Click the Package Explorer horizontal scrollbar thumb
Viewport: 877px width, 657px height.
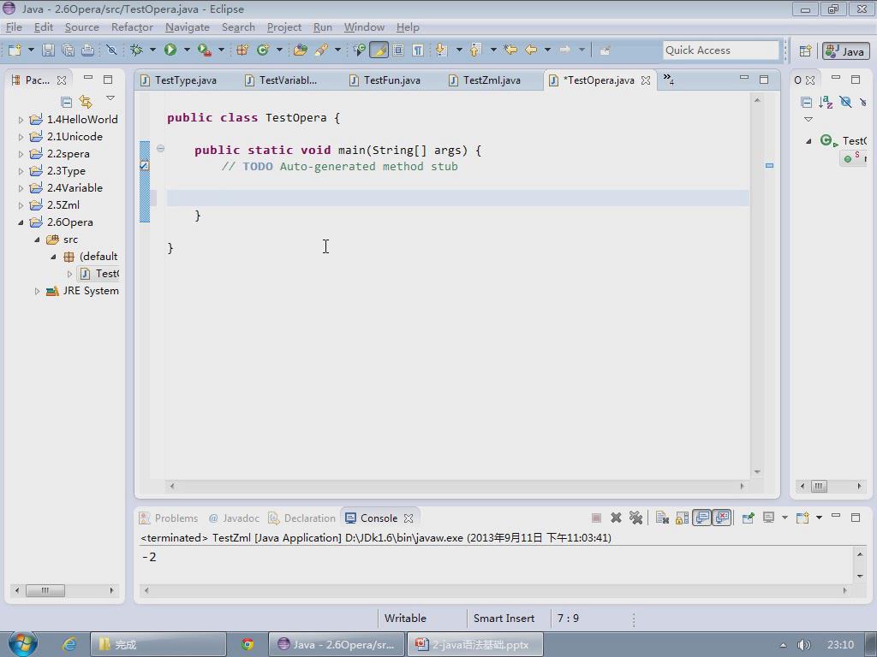[x=45, y=590]
